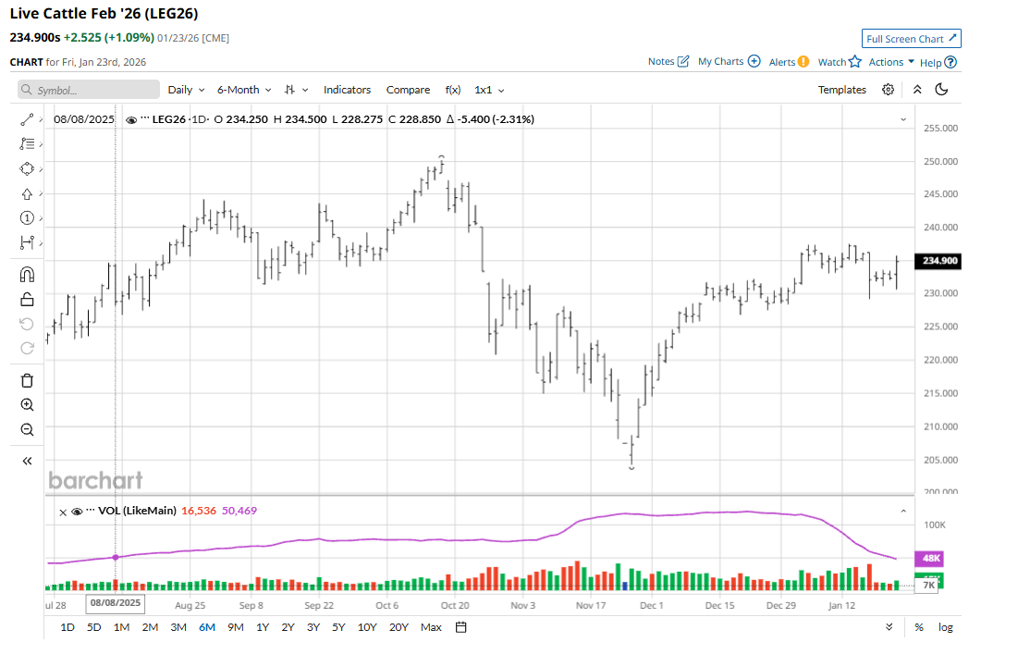Expand the 6-Month period dropdown
This screenshot has width=1018, height=667.
point(244,90)
